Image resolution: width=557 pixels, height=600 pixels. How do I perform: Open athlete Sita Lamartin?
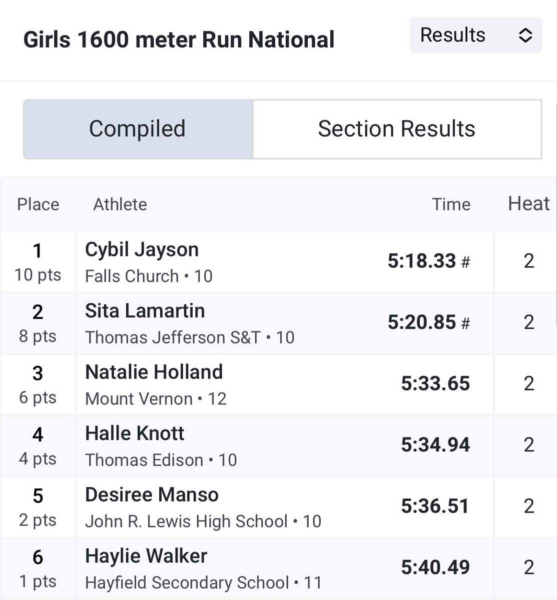(145, 311)
